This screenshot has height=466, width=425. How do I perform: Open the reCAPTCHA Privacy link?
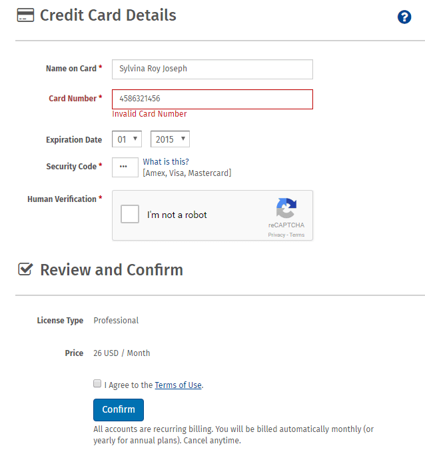(x=276, y=235)
